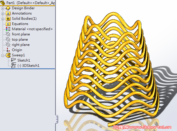This screenshot has height=131, width=177.
Task: Select the "Solid Bodies(1)" label
Action: coord(24,19)
